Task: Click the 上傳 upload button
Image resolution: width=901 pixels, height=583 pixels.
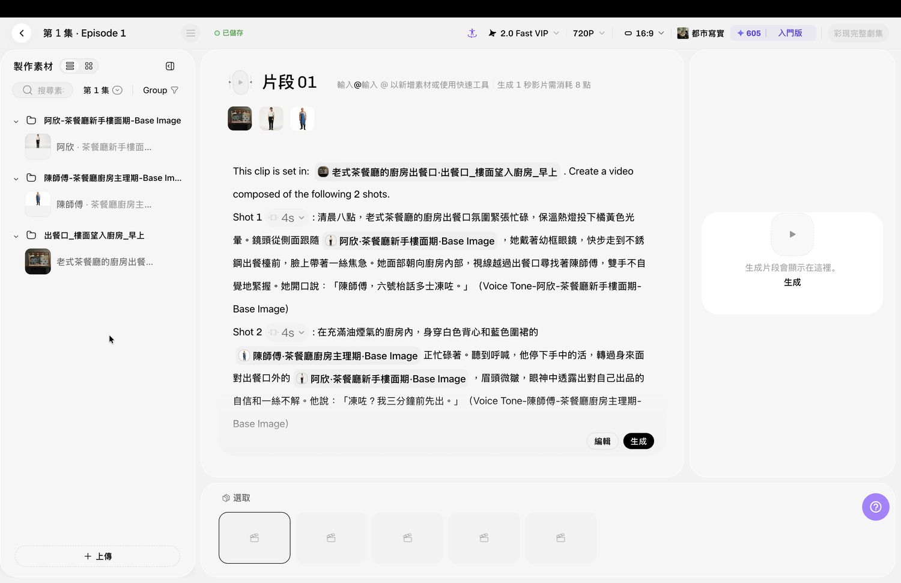Action: click(x=97, y=556)
